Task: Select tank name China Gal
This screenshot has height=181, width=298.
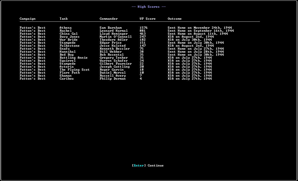Action: 69,34
